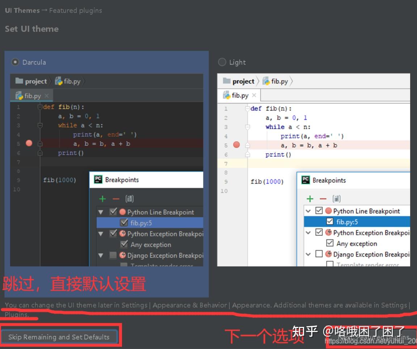Click the fib.py breadcrumb in Darcula preview
Screen dimensions: 417x349
point(68,81)
